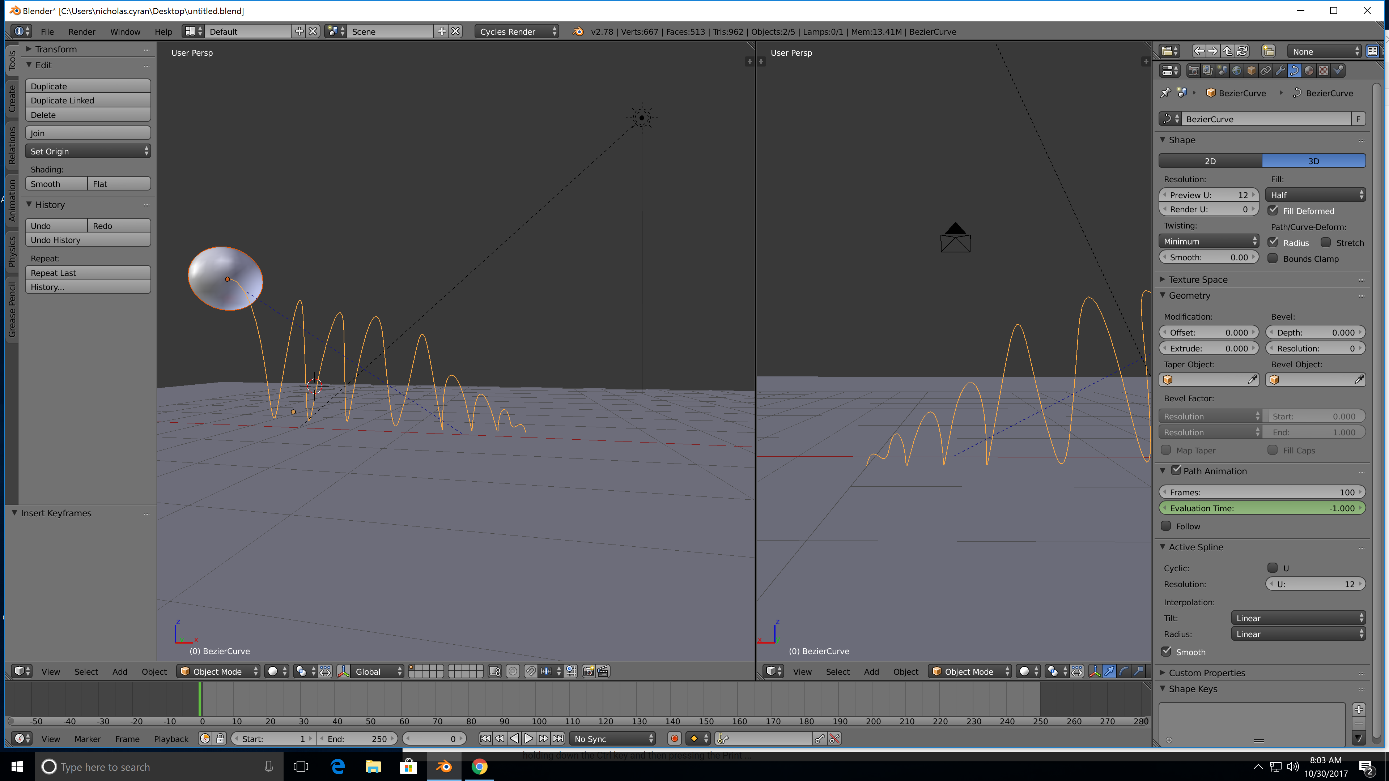Open the Set Origin dropdown

pos(88,151)
